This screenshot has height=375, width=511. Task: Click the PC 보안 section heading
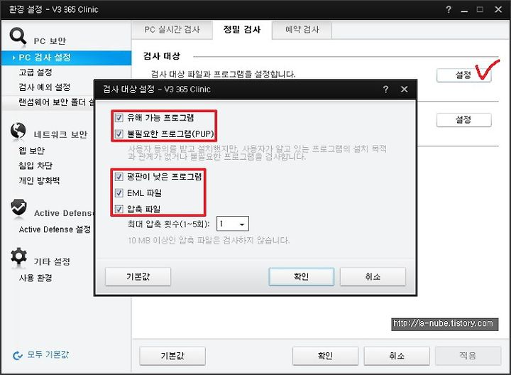[x=50, y=41]
